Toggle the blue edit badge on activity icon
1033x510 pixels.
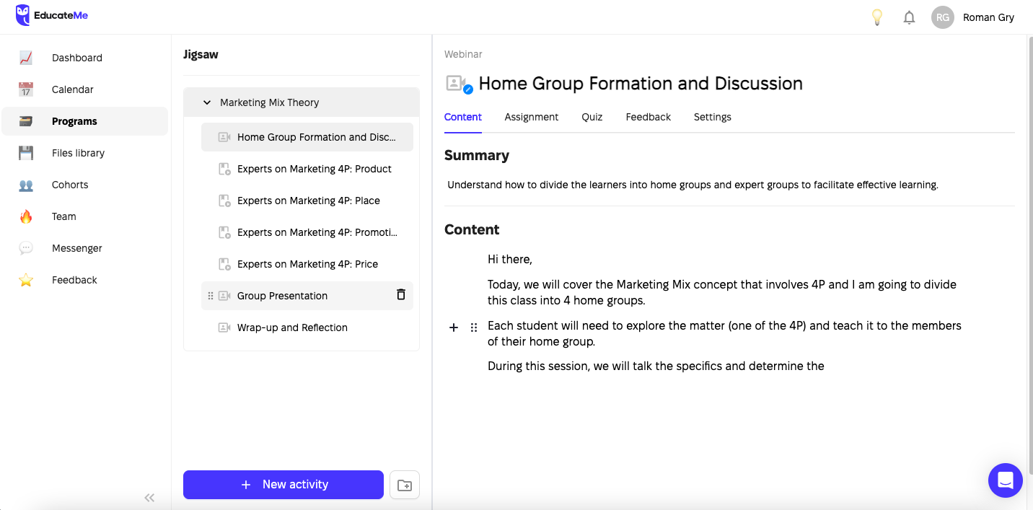coord(467,89)
